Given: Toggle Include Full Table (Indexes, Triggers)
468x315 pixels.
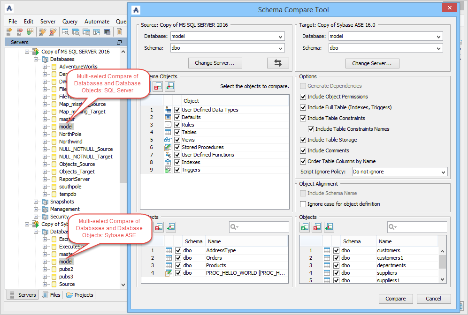Looking at the screenshot, I should tap(303, 107).
